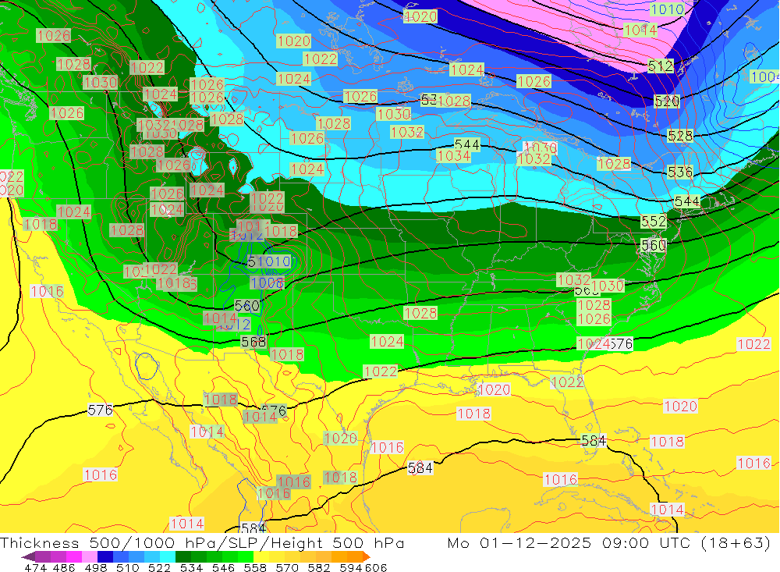Click the '(18+63)' forecast run text
780x572 pixels.
[736, 542]
